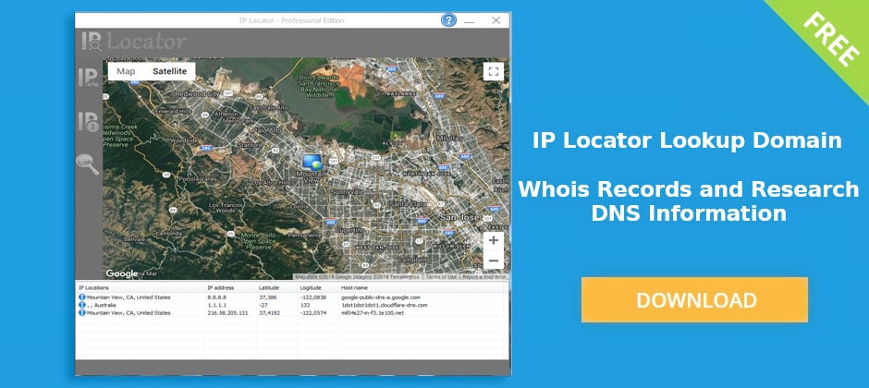Image resolution: width=869 pixels, height=388 pixels.
Task: Click the Cupertino label on map
Action: [352, 228]
